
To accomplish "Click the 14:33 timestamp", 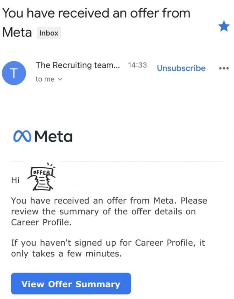I will tap(138, 65).
